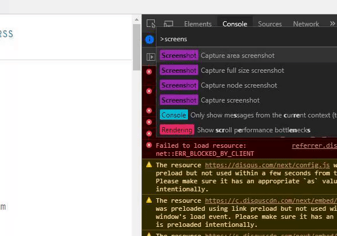This screenshot has width=337, height=236.
Task: Toggle the device toolbar icon
Action: [x=168, y=23]
